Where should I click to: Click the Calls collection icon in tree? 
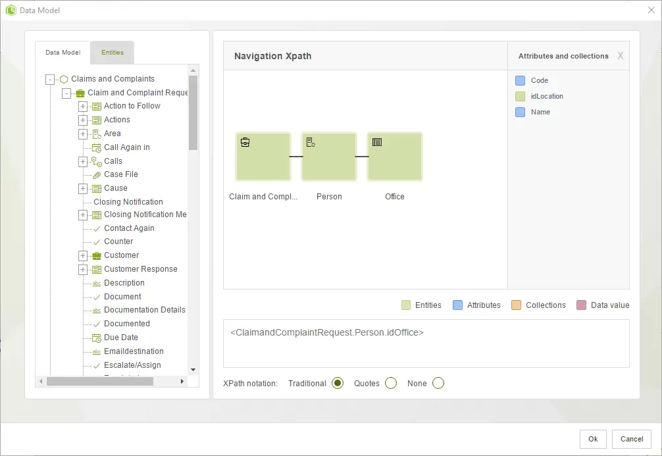(x=97, y=161)
